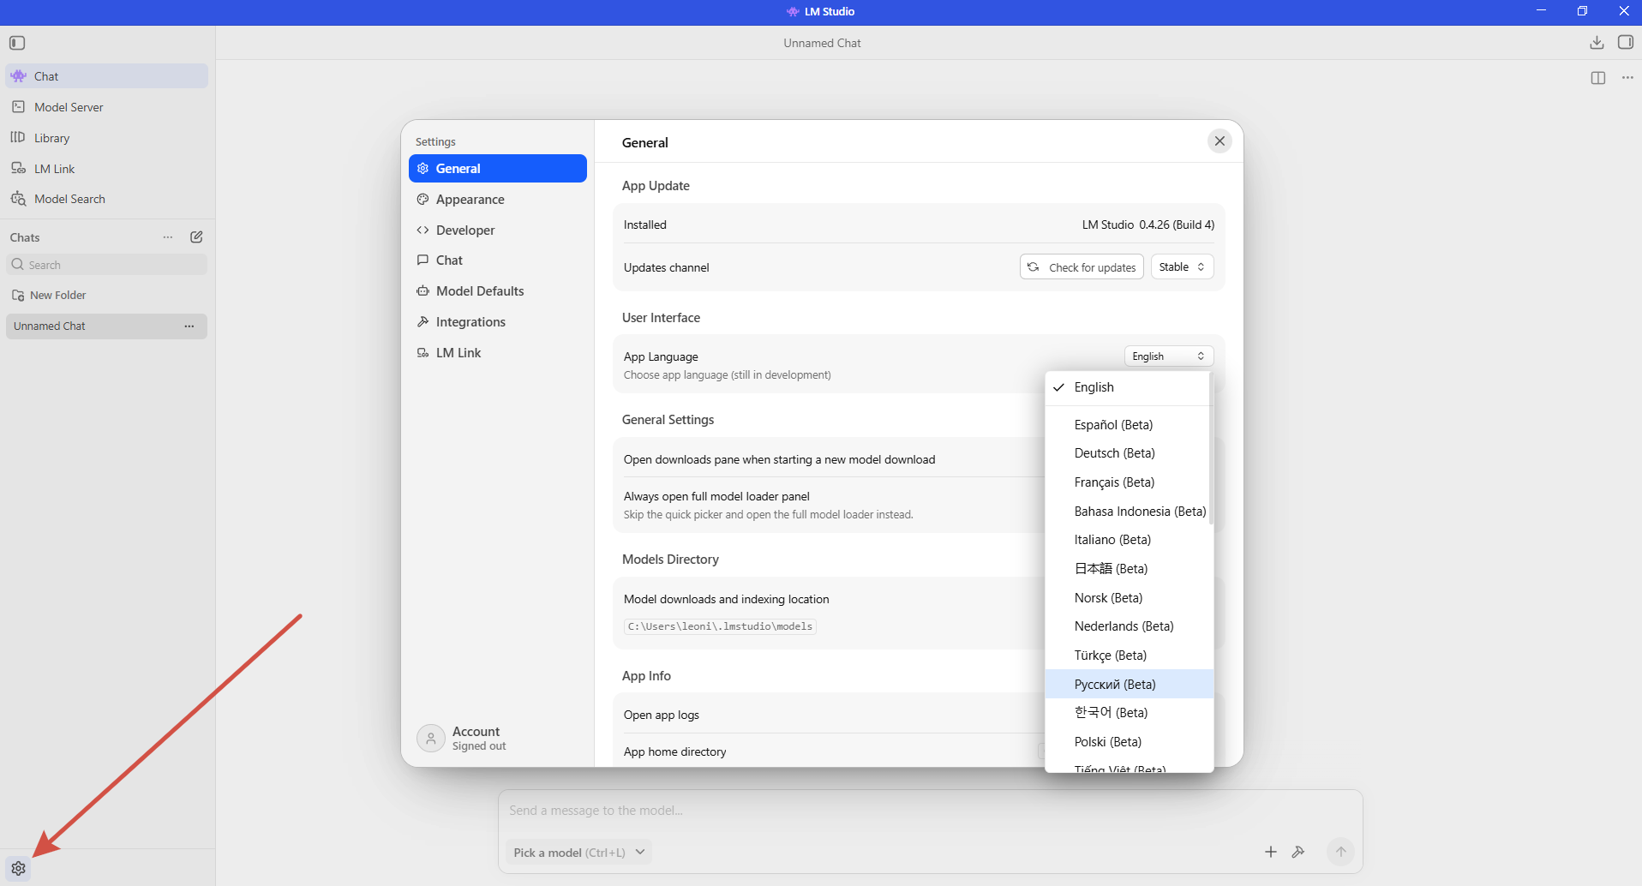Choose Français (Beta) from language list
This screenshot has height=886, width=1642.
coord(1130,482)
